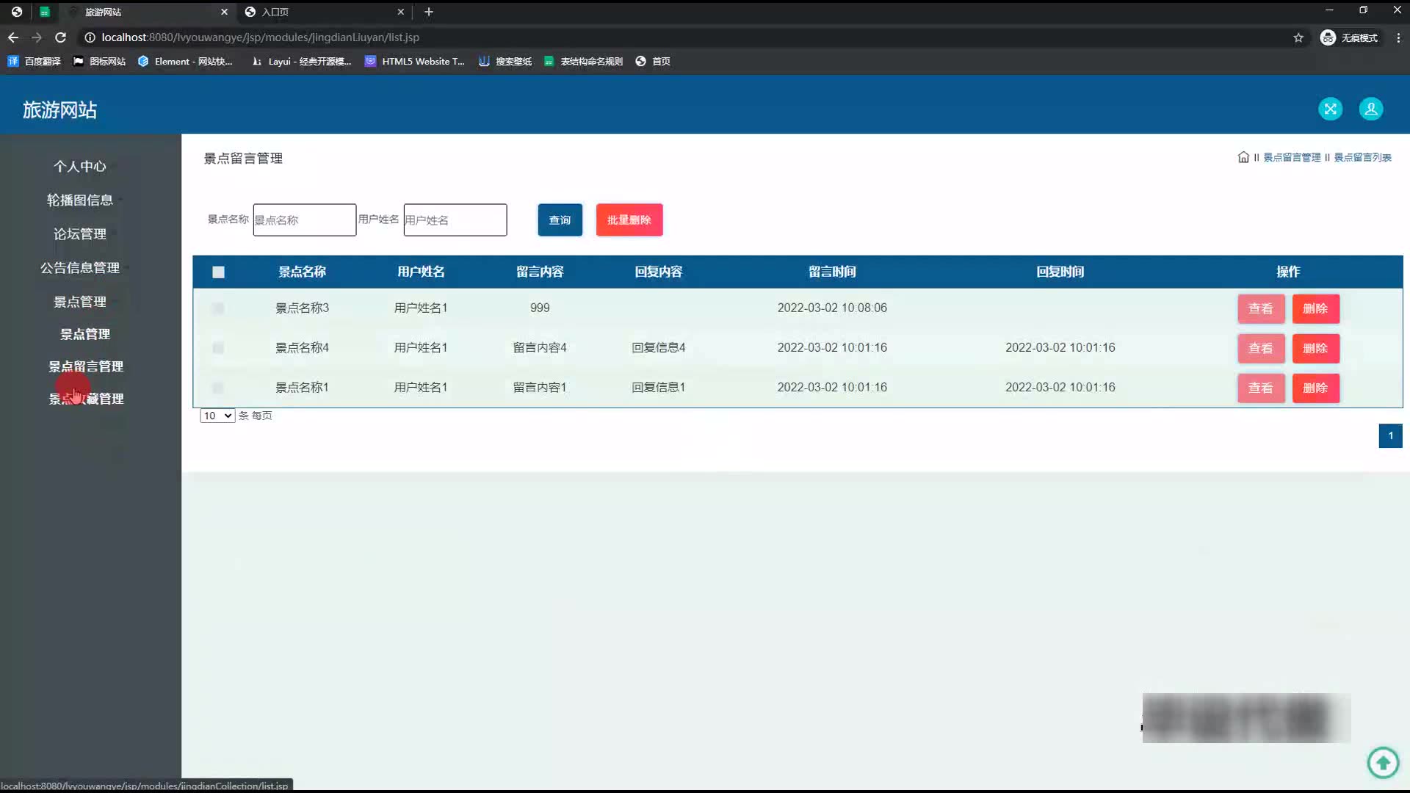Delete the 景点名称3 row
Screen dimensions: 1410x793
(1315, 308)
